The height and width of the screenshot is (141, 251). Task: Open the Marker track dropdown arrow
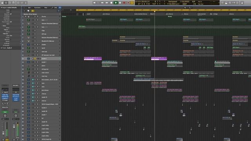tap(60, 14)
